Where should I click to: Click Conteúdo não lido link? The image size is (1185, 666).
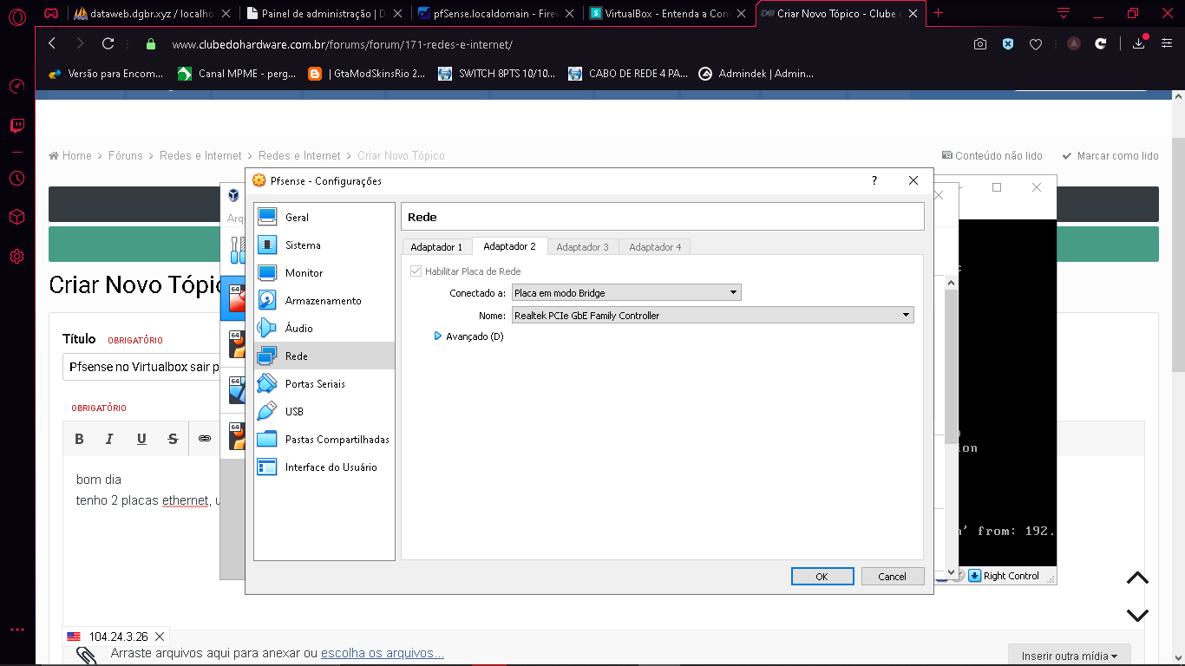click(992, 156)
